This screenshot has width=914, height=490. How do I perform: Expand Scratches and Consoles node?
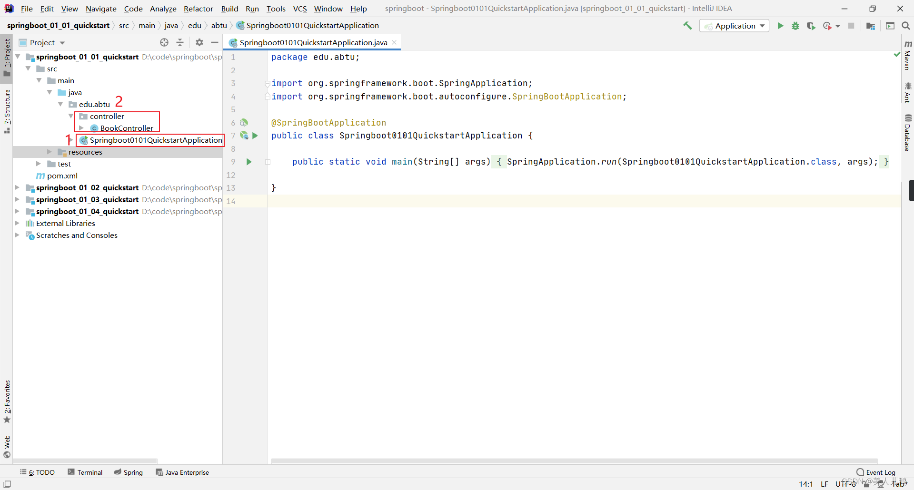18,235
